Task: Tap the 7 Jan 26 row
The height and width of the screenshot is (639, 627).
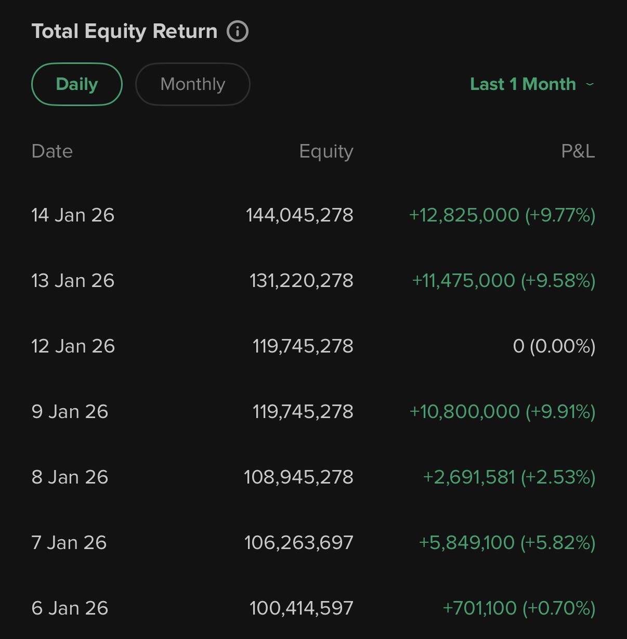Action: [x=69, y=543]
